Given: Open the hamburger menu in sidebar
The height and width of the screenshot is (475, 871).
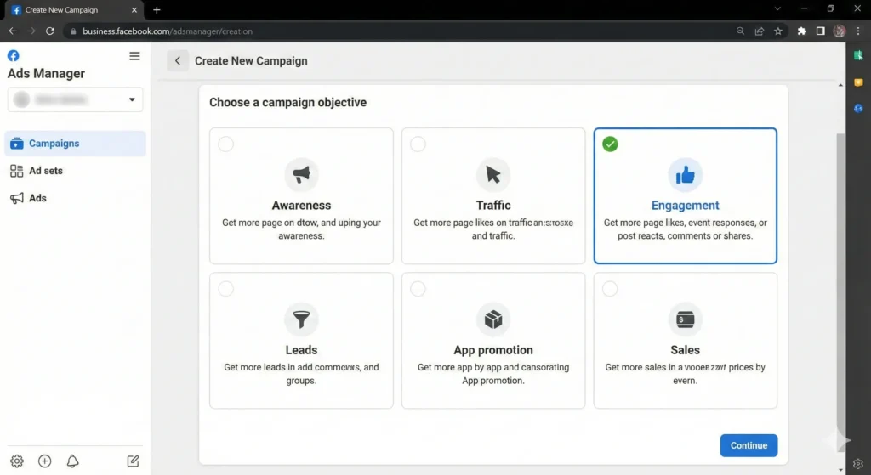Looking at the screenshot, I should [x=134, y=56].
